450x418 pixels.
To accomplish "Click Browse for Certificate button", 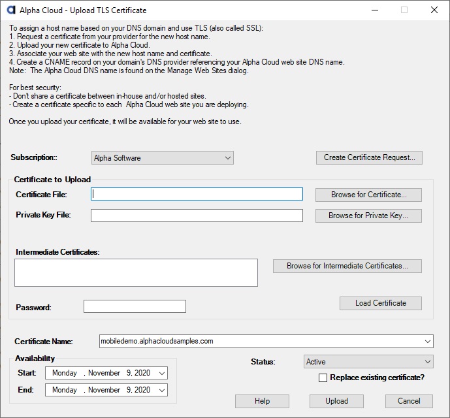I will tap(368, 195).
